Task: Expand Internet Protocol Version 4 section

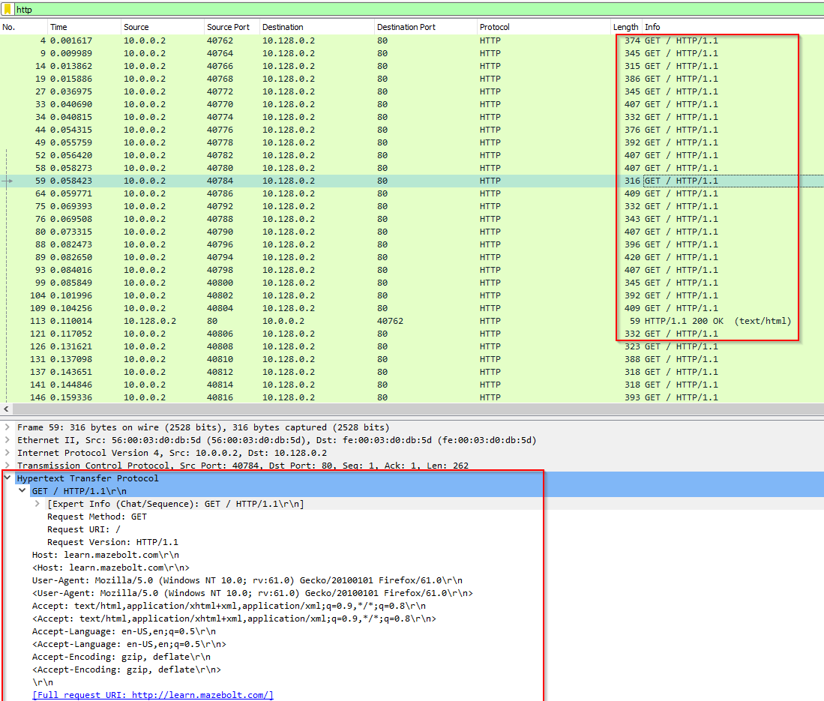Action: [7, 453]
